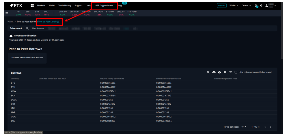Expand the Orders dropdown
This screenshot has height=138, width=287.
tap(246, 5)
